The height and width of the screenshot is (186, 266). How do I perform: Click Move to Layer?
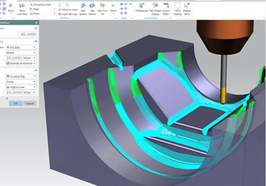pyautogui.click(x=68, y=10)
